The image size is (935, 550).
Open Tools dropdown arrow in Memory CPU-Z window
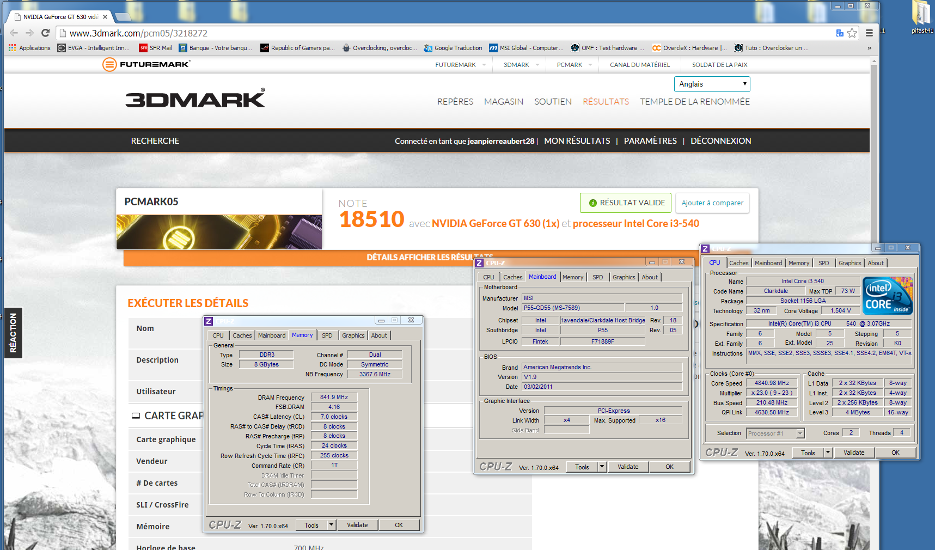pos(331,525)
